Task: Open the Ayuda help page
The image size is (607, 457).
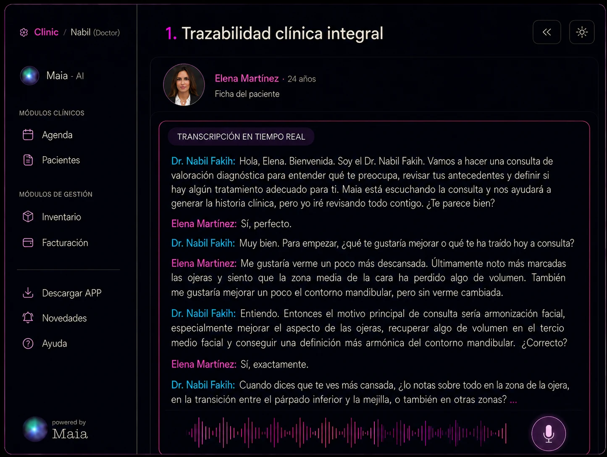Action: click(55, 343)
